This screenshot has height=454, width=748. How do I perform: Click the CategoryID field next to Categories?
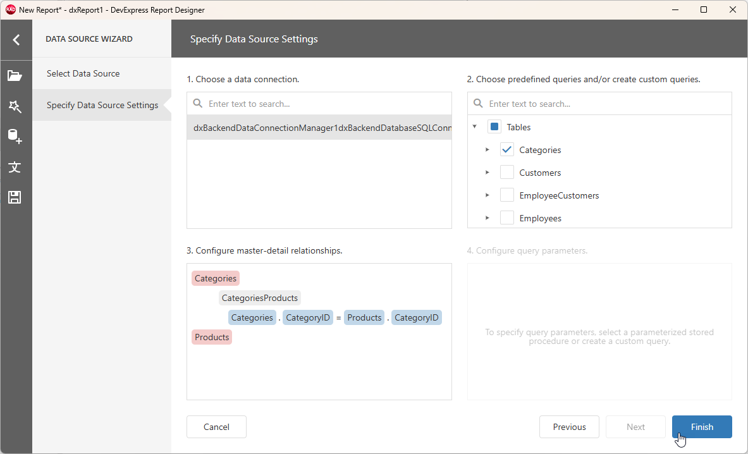pos(308,317)
